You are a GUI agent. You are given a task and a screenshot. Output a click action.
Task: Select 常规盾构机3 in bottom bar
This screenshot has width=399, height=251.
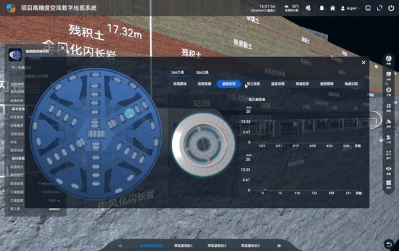pos(251,246)
